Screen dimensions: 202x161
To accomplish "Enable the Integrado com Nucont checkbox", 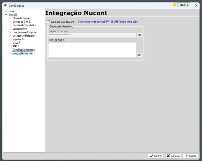I will (49, 22).
